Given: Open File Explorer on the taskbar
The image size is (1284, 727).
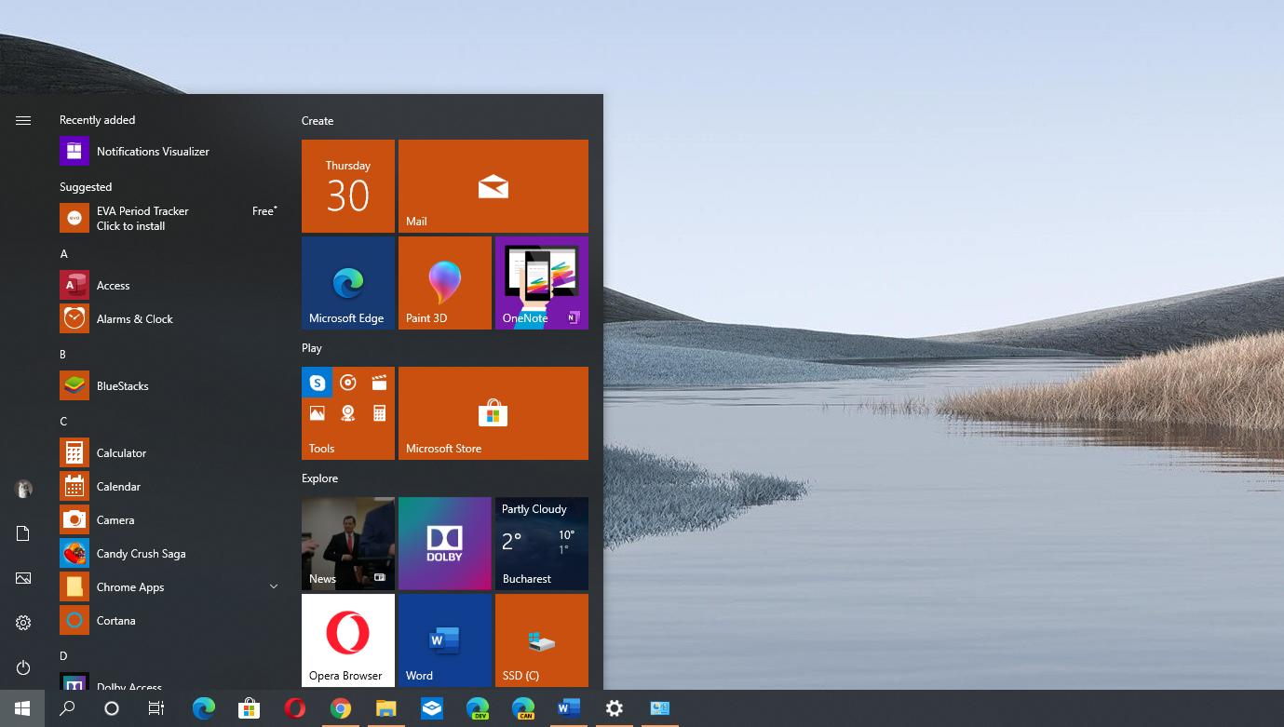Looking at the screenshot, I should pos(385,708).
